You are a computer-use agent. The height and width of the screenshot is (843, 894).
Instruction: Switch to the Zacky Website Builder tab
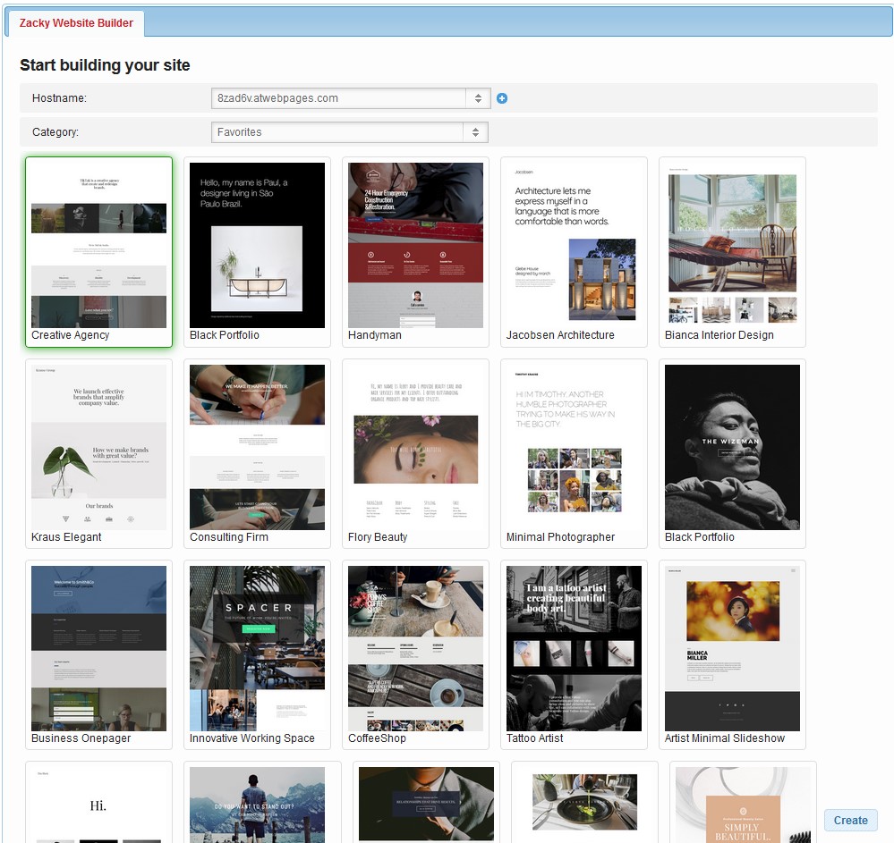tap(76, 23)
